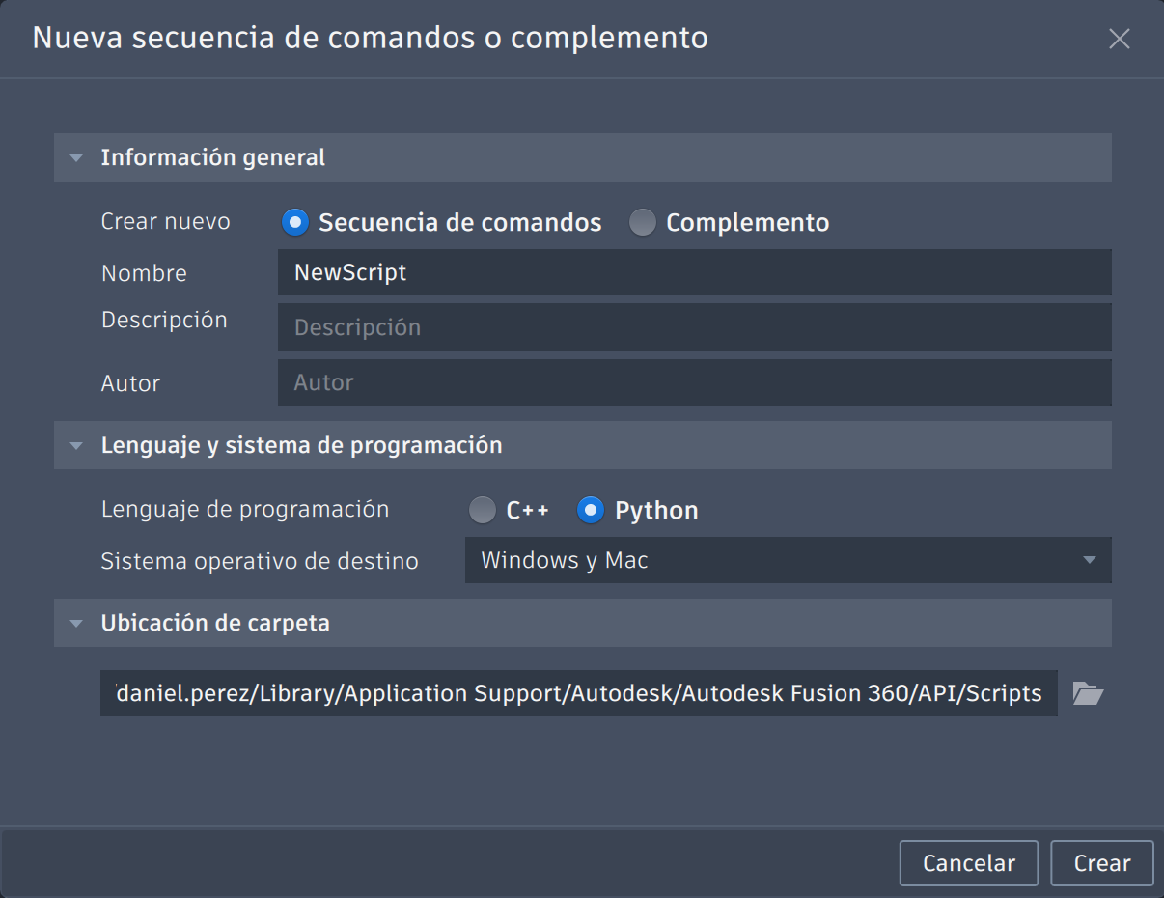Collapse the Ubicación de carpeta section
1164x898 pixels.
click(x=76, y=623)
